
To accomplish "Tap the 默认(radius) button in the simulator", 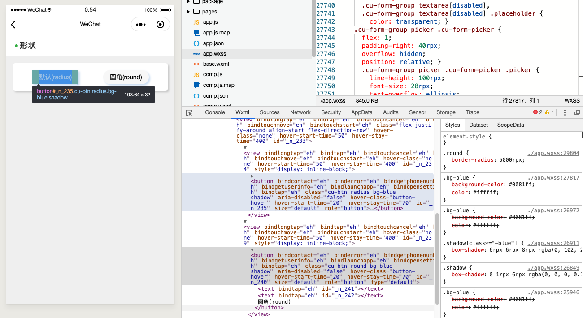I will (55, 77).
